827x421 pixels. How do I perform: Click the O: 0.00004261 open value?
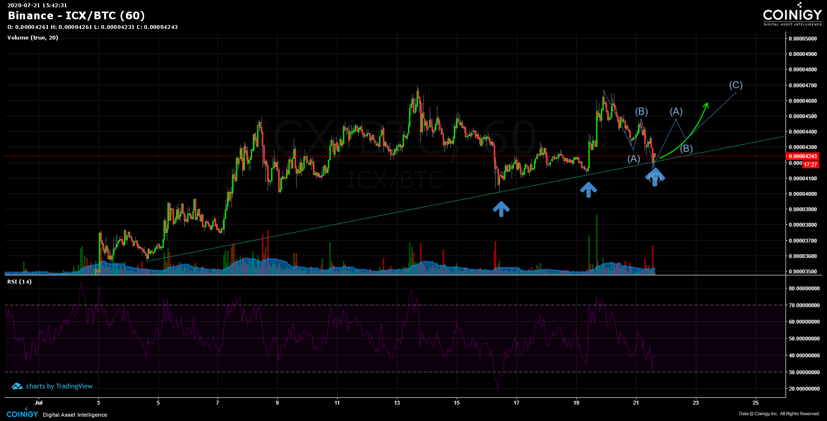pyautogui.click(x=28, y=27)
